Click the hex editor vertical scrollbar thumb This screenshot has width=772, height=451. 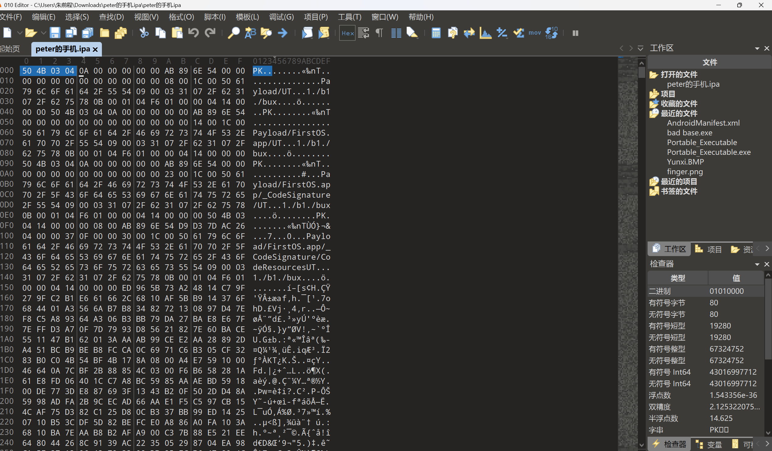tap(642, 72)
